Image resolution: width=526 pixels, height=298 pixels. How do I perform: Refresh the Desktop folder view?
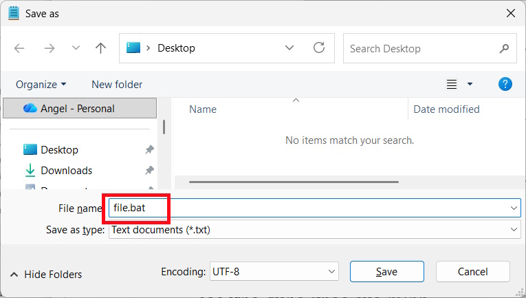pyautogui.click(x=318, y=48)
